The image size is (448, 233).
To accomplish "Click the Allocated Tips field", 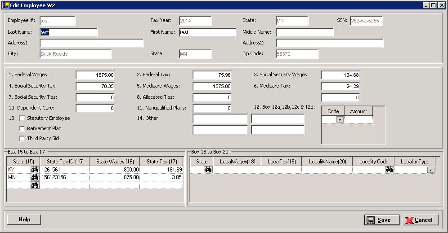I will click(x=212, y=97).
